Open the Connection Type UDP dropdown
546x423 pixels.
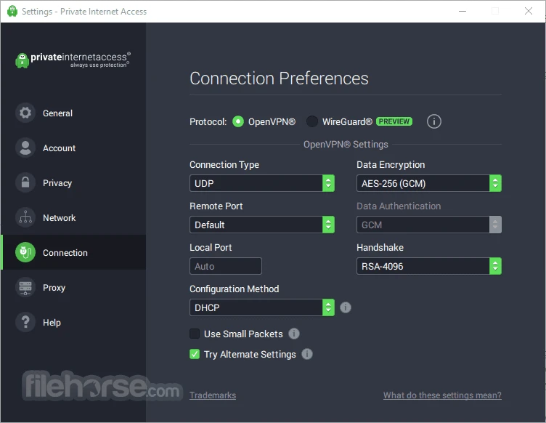[262, 183]
